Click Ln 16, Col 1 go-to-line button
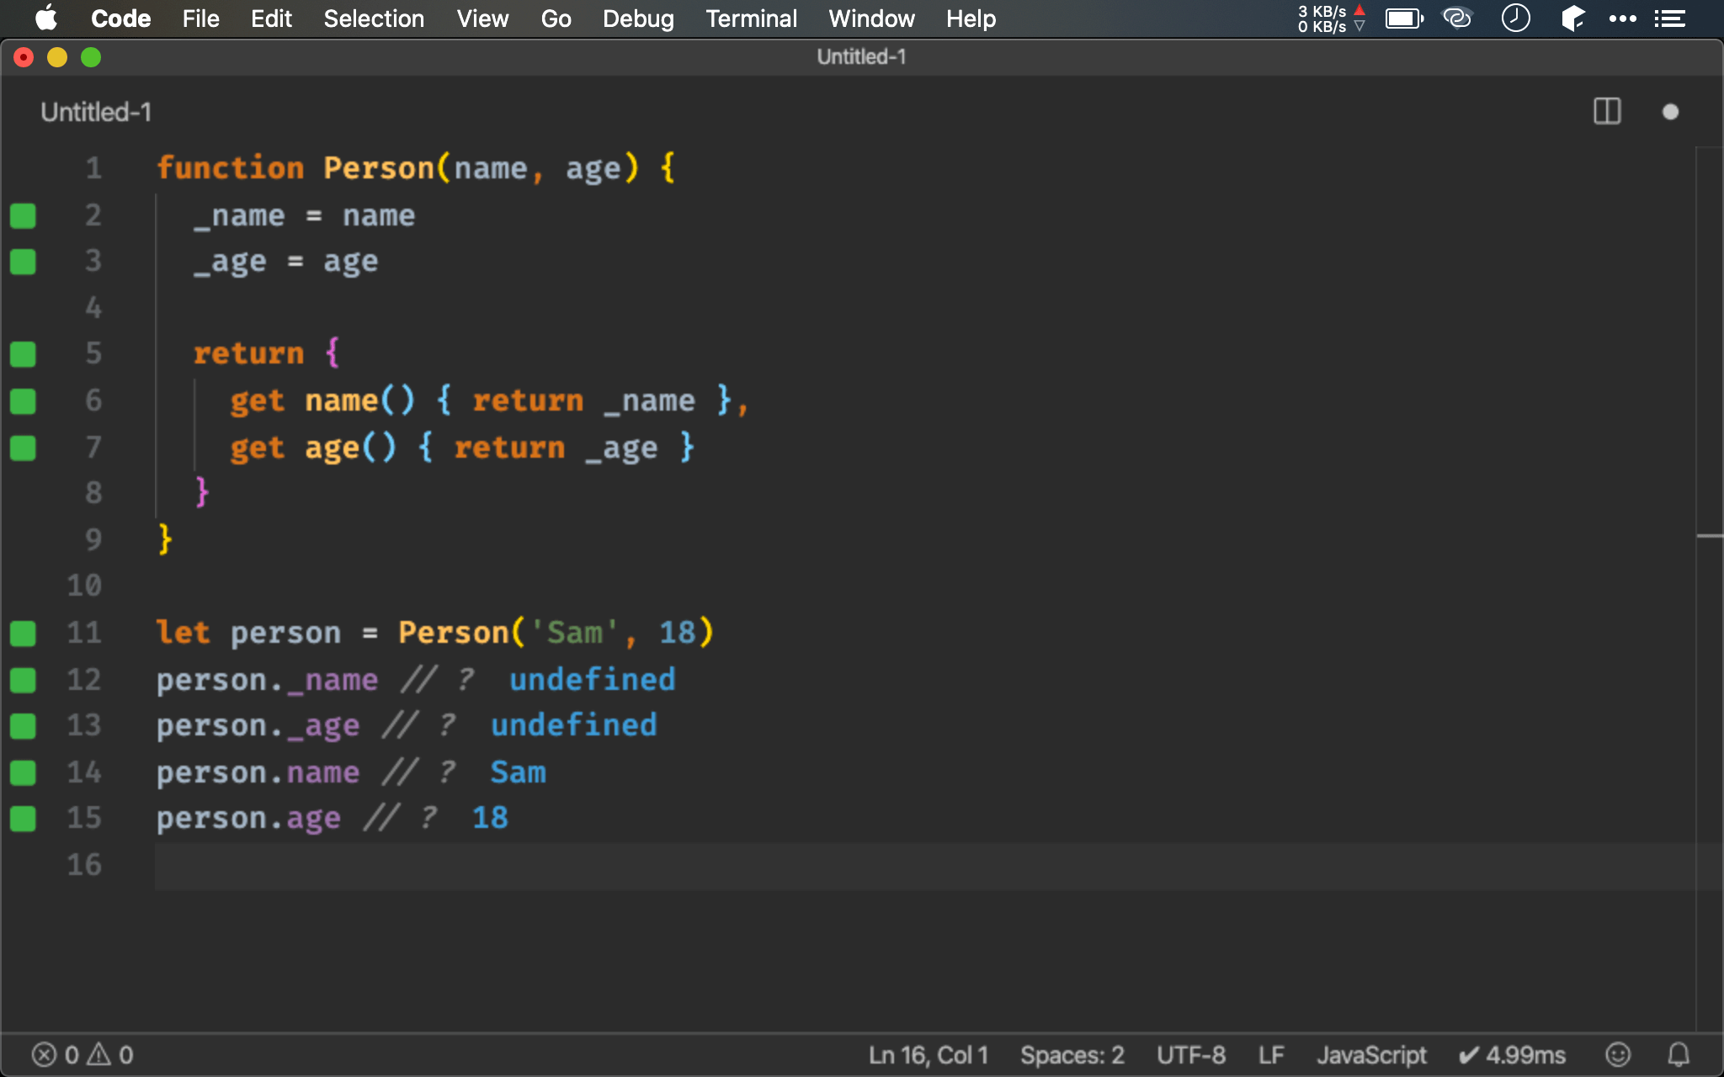The height and width of the screenshot is (1077, 1724). point(928,1054)
